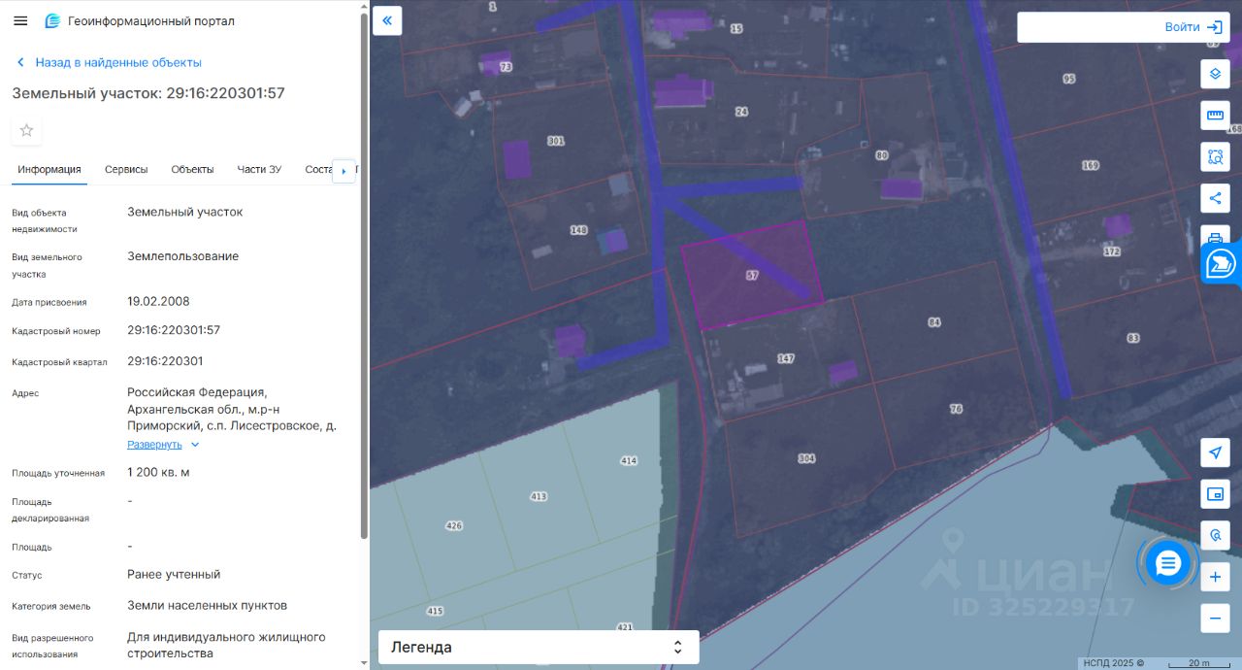
Task: Add parcel to favorites with star
Action: click(26, 130)
